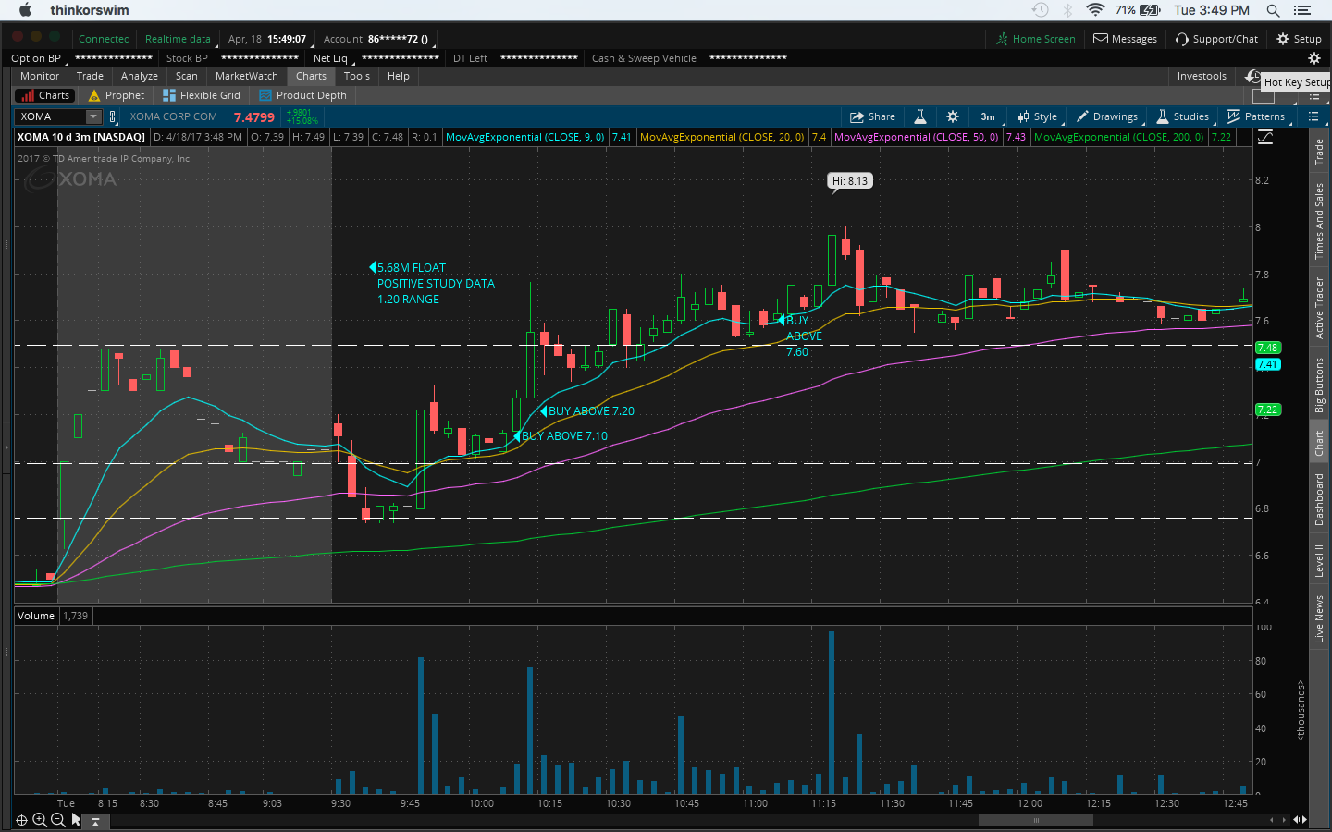1332x832 pixels.
Task: Open the Style dropdown menu
Action: pyautogui.click(x=1037, y=116)
